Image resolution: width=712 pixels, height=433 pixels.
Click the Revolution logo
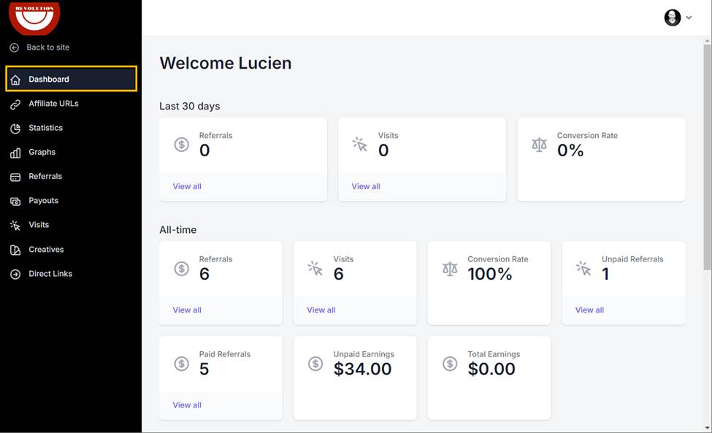(34, 18)
